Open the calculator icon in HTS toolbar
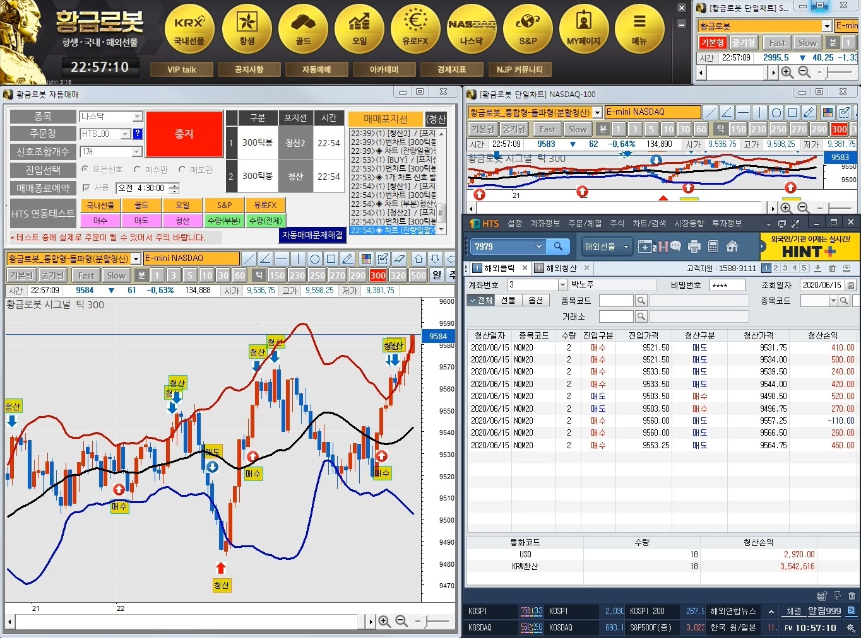The image size is (861, 638). 713,246
